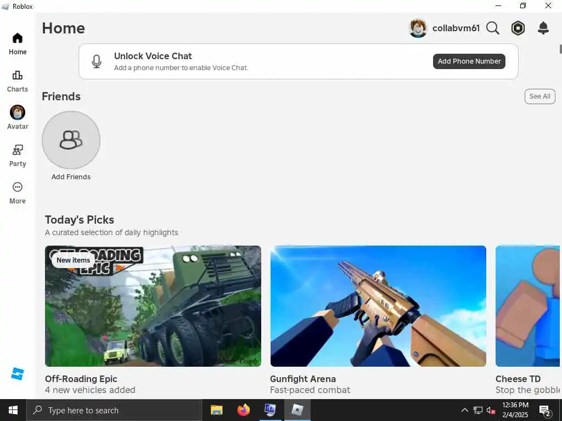The image size is (562, 421).
Task: Click the monitor app icon in taskbar
Action: (x=270, y=410)
